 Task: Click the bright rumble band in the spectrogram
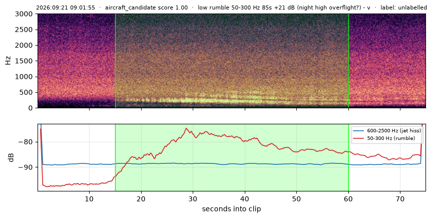point(209,100)
